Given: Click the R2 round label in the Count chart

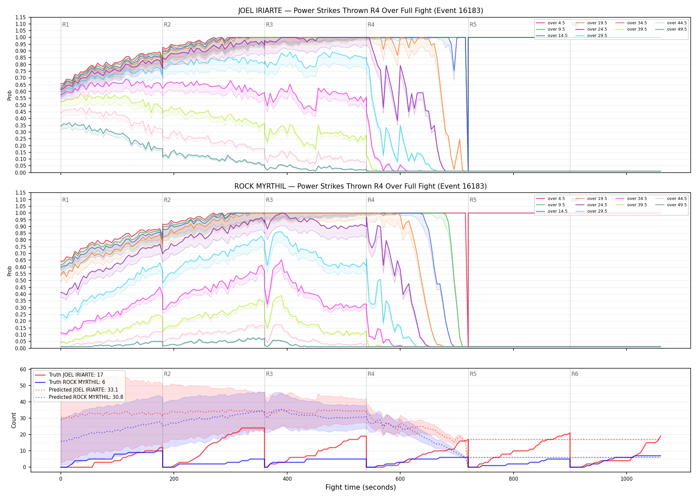Looking at the screenshot, I should click(x=167, y=374).
